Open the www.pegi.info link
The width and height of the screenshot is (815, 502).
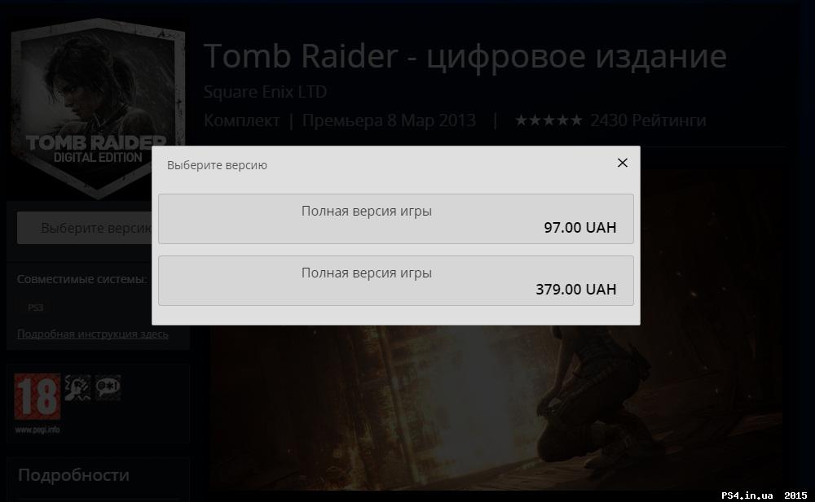pos(37,430)
